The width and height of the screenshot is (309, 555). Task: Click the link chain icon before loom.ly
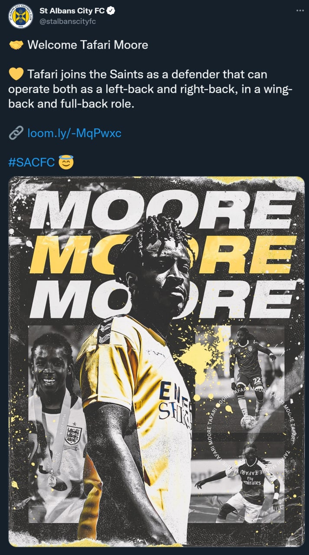pyautogui.click(x=16, y=133)
